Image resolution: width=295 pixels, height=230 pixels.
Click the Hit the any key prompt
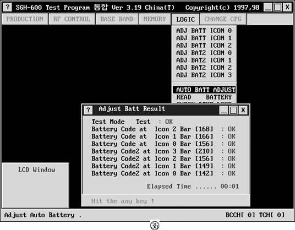tap(123, 201)
